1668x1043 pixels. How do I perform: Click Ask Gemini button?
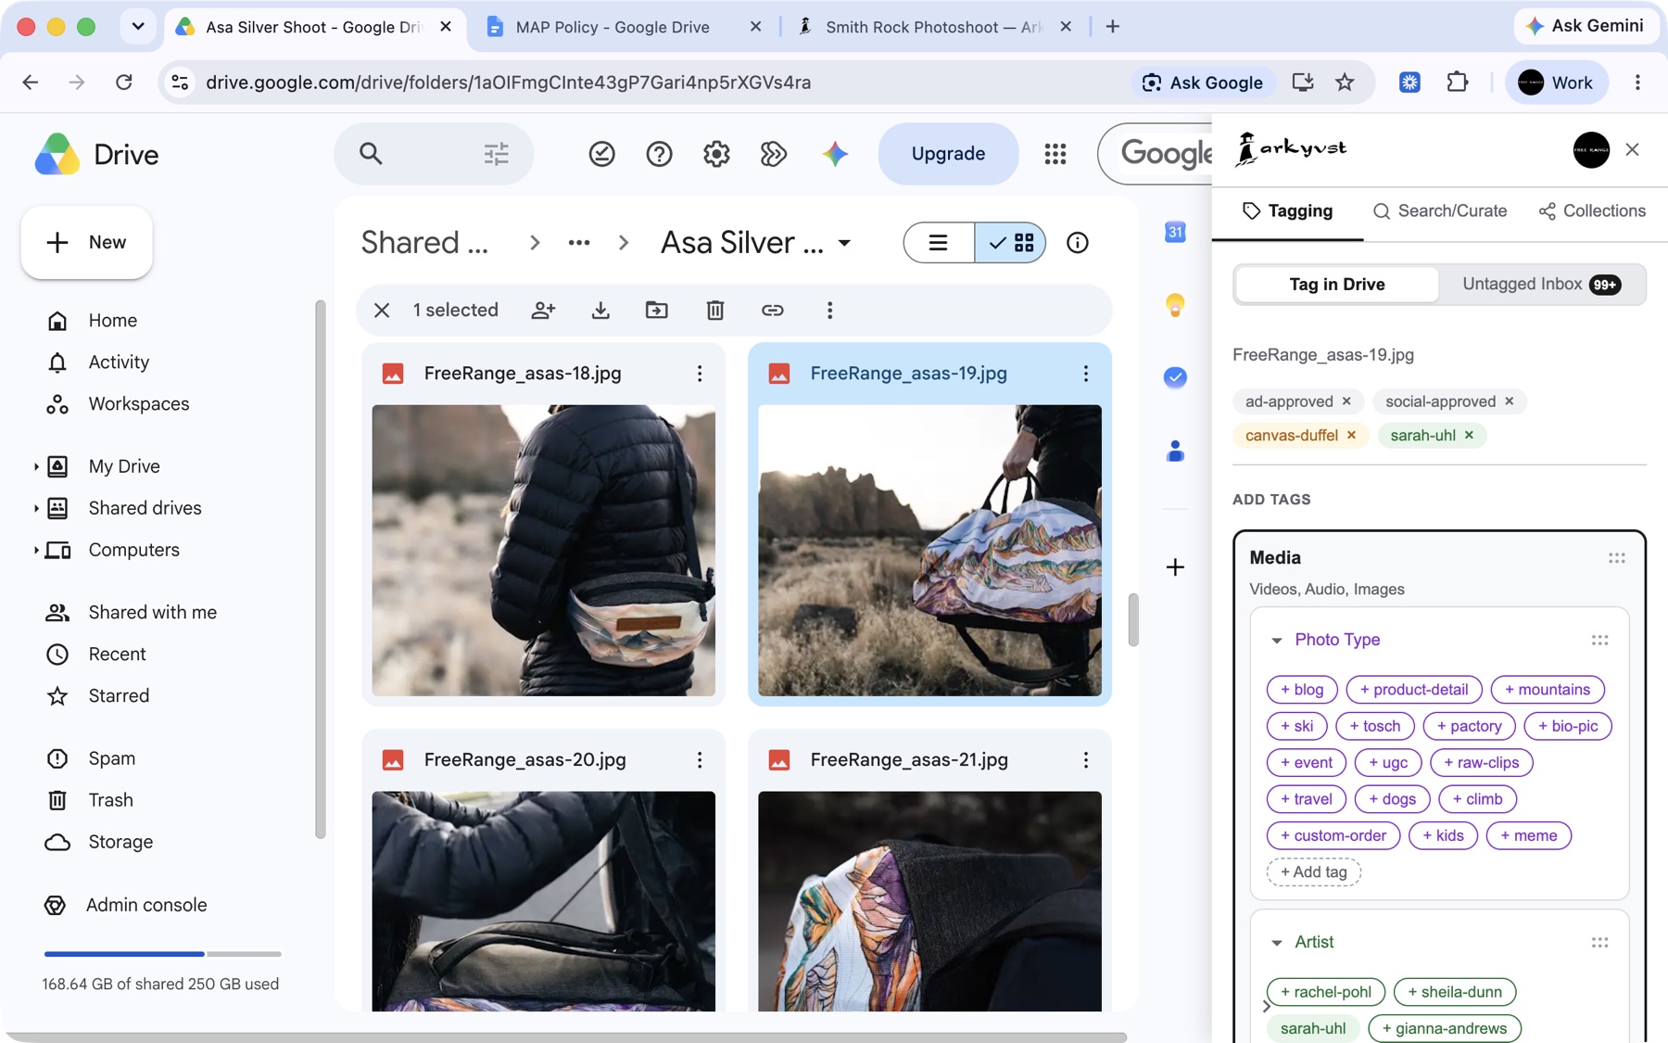point(1585,26)
